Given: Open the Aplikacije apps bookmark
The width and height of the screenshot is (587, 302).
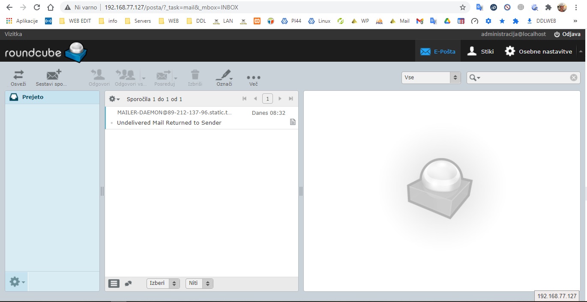Looking at the screenshot, I should (x=22, y=21).
